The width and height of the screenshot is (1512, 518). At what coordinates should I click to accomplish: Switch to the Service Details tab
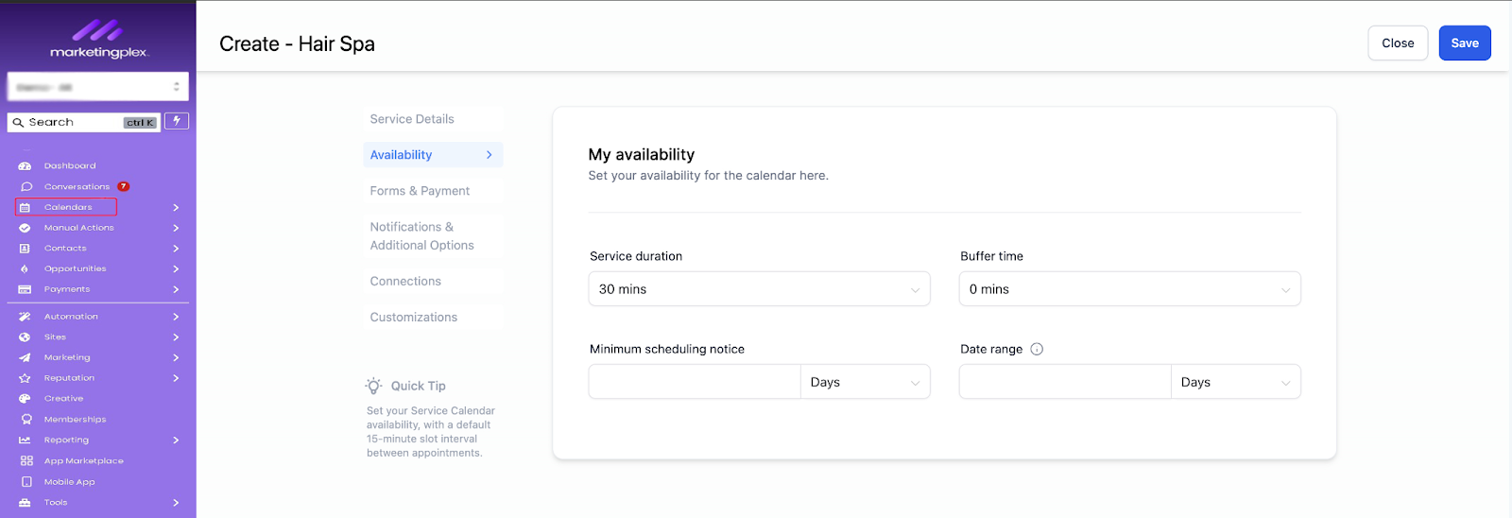click(x=433, y=119)
